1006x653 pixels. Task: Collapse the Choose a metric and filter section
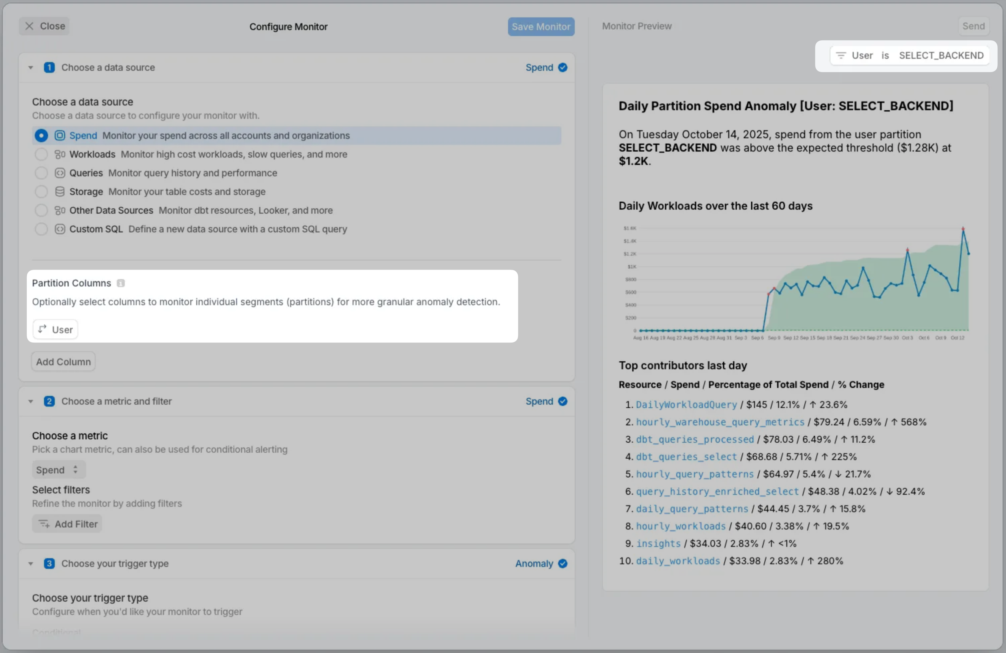tap(30, 402)
